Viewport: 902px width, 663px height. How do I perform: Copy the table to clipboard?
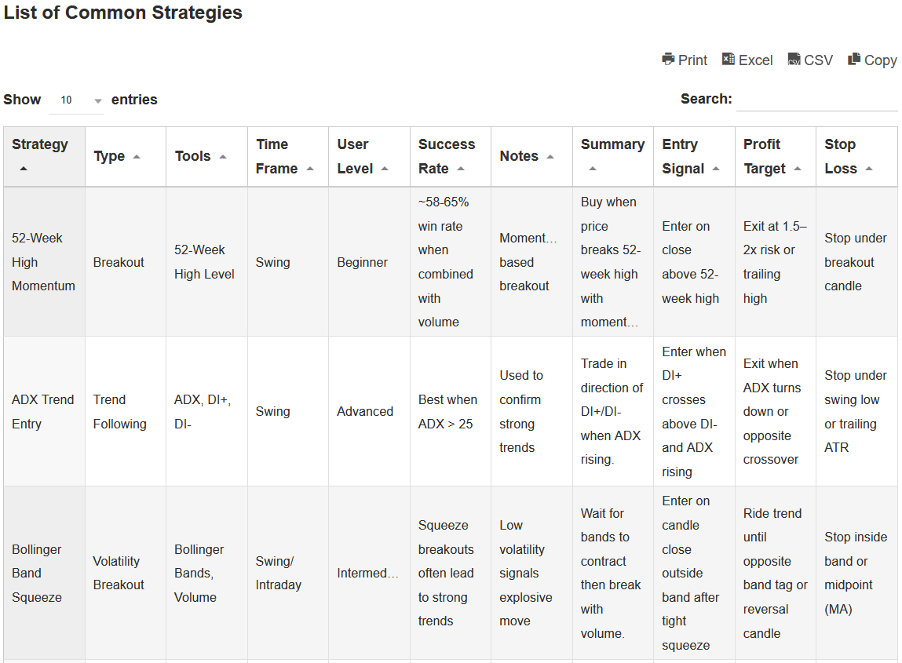[872, 60]
